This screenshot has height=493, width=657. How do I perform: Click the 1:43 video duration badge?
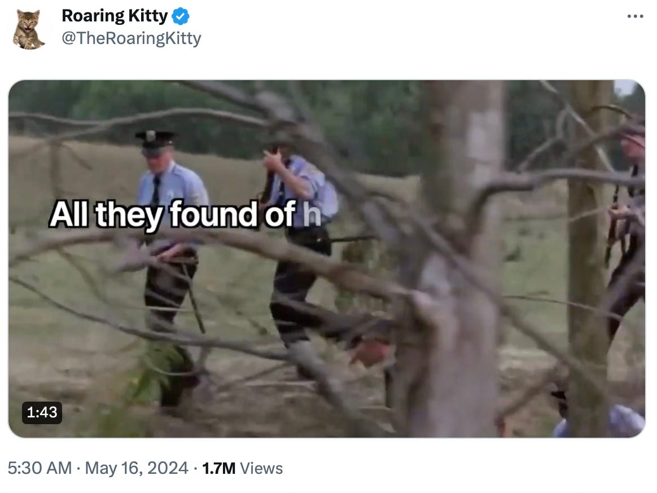tap(42, 412)
